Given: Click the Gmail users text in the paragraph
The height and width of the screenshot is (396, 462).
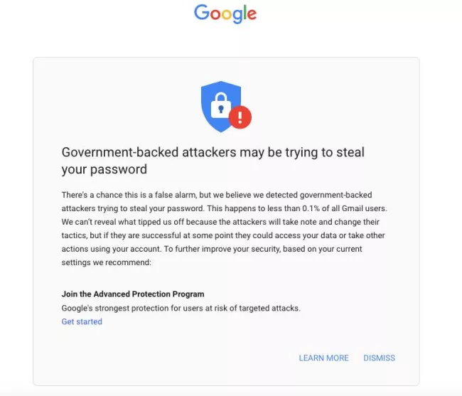Looking at the screenshot, I should pos(364,208).
